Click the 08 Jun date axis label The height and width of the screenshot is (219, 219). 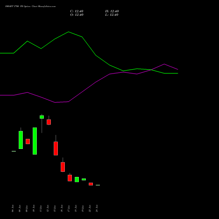[20, 208]
